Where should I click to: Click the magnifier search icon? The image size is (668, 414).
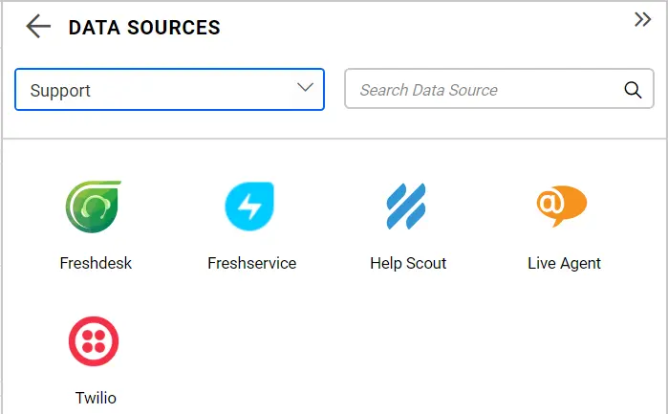pos(633,90)
